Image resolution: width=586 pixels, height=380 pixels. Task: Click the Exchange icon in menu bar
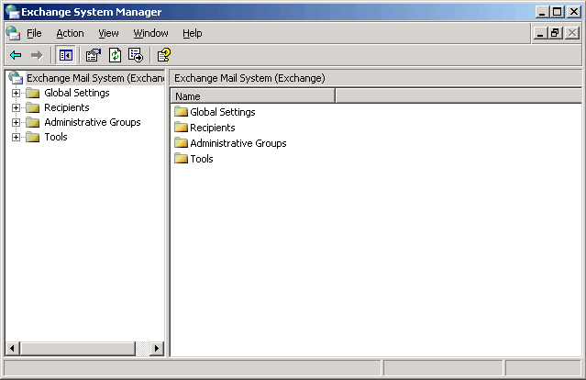(13, 33)
